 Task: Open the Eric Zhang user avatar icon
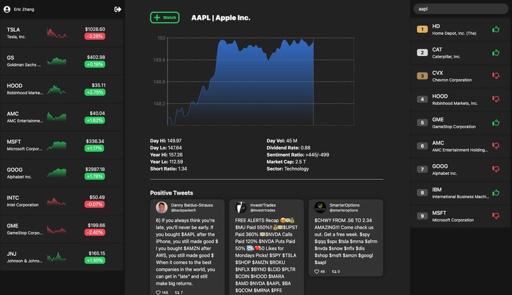point(7,9)
